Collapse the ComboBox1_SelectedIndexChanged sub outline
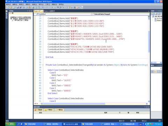The width and height of the screenshot is (168, 126). point(43,65)
